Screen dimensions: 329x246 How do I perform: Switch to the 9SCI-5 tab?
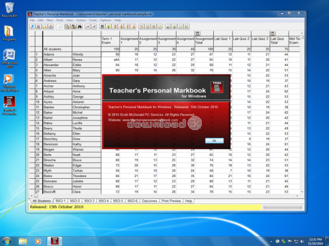click(x=118, y=201)
